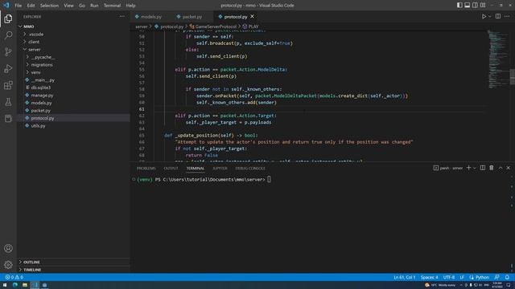This screenshot has height=289, width=515.
Task: Change encoding via UTF-8
Action: tap(449, 277)
